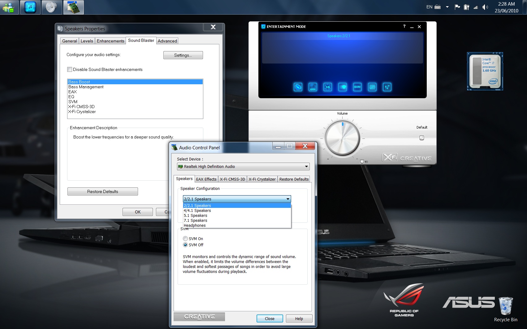Click the blue music note taskbar icon
The width and height of the screenshot is (527, 329).
(x=30, y=7)
